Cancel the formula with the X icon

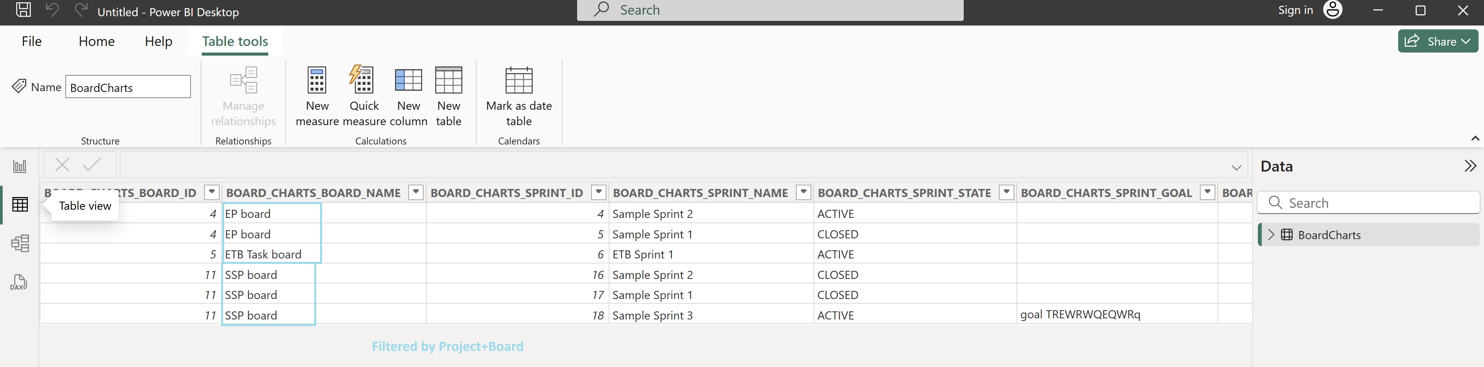pyautogui.click(x=61, y=165)
